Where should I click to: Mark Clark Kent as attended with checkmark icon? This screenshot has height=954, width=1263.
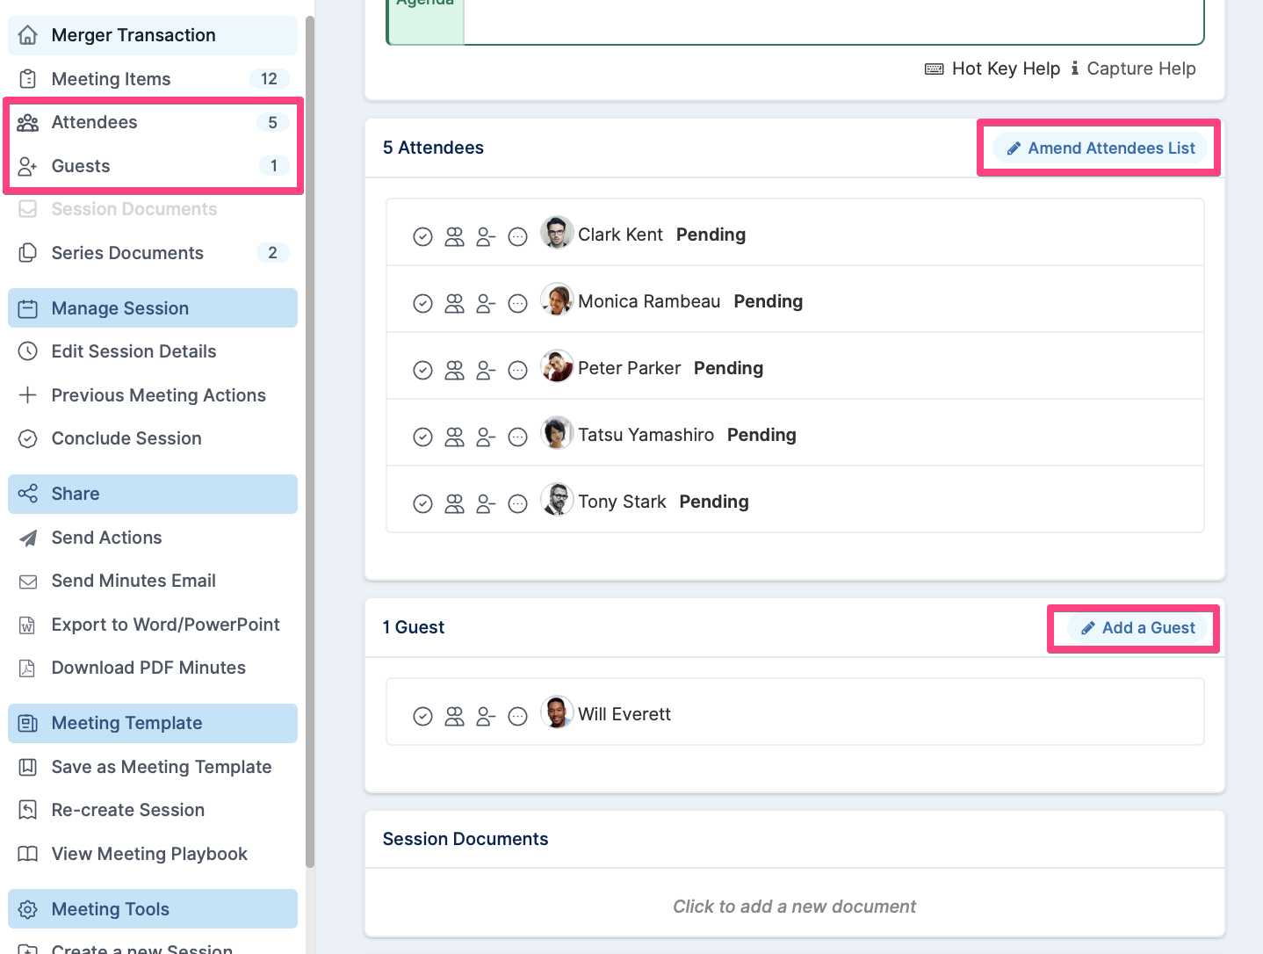click(423, 236)
